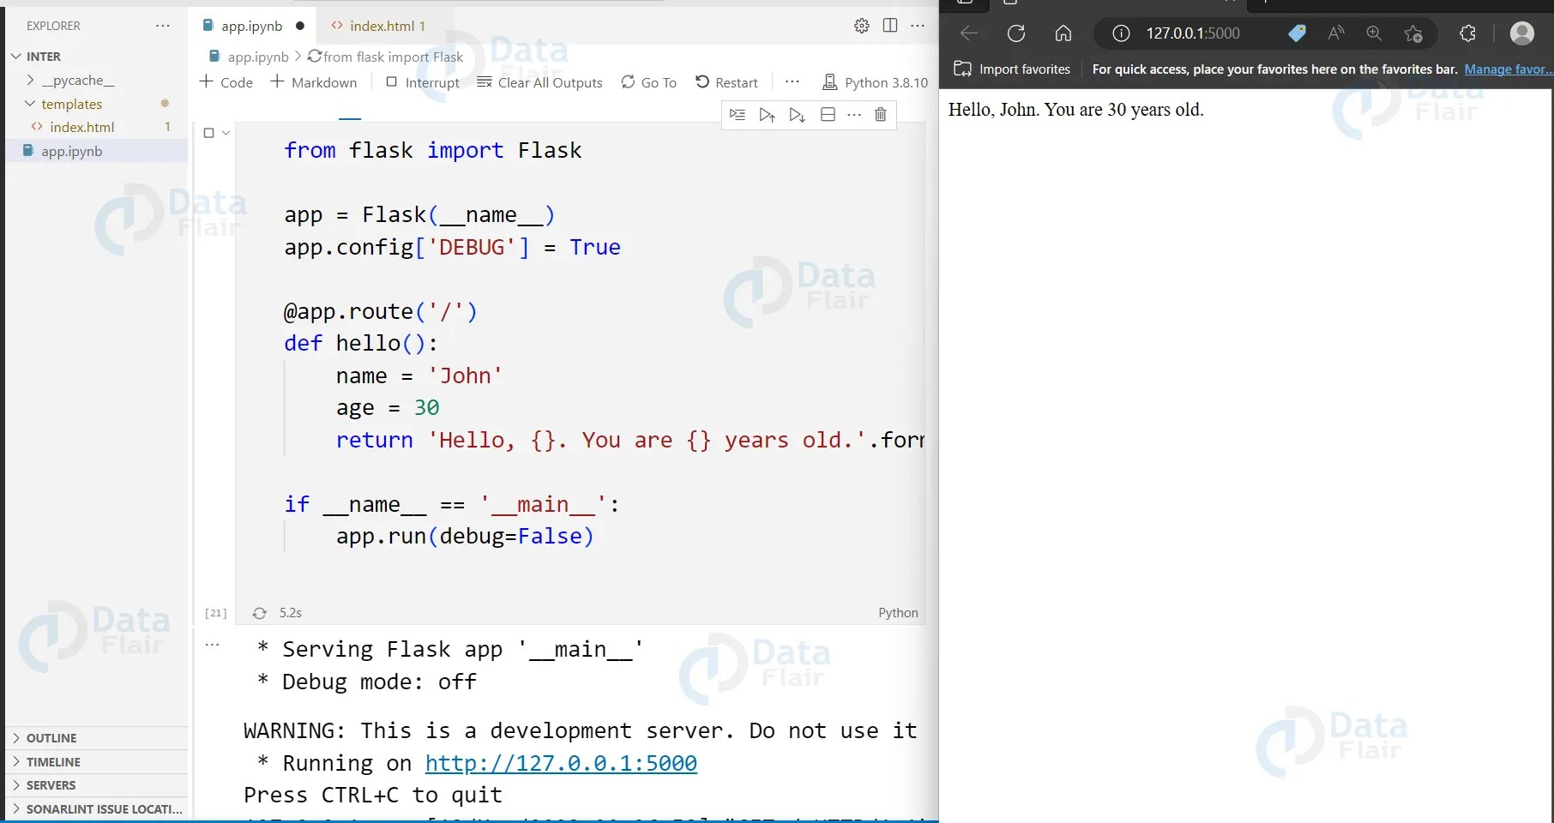Expand the __pycache__ folder

click(30, 80)
